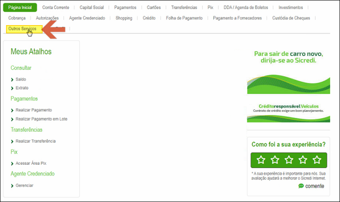Open the Pagamentos top menu
340x202 pixels.
coord(125,7)
